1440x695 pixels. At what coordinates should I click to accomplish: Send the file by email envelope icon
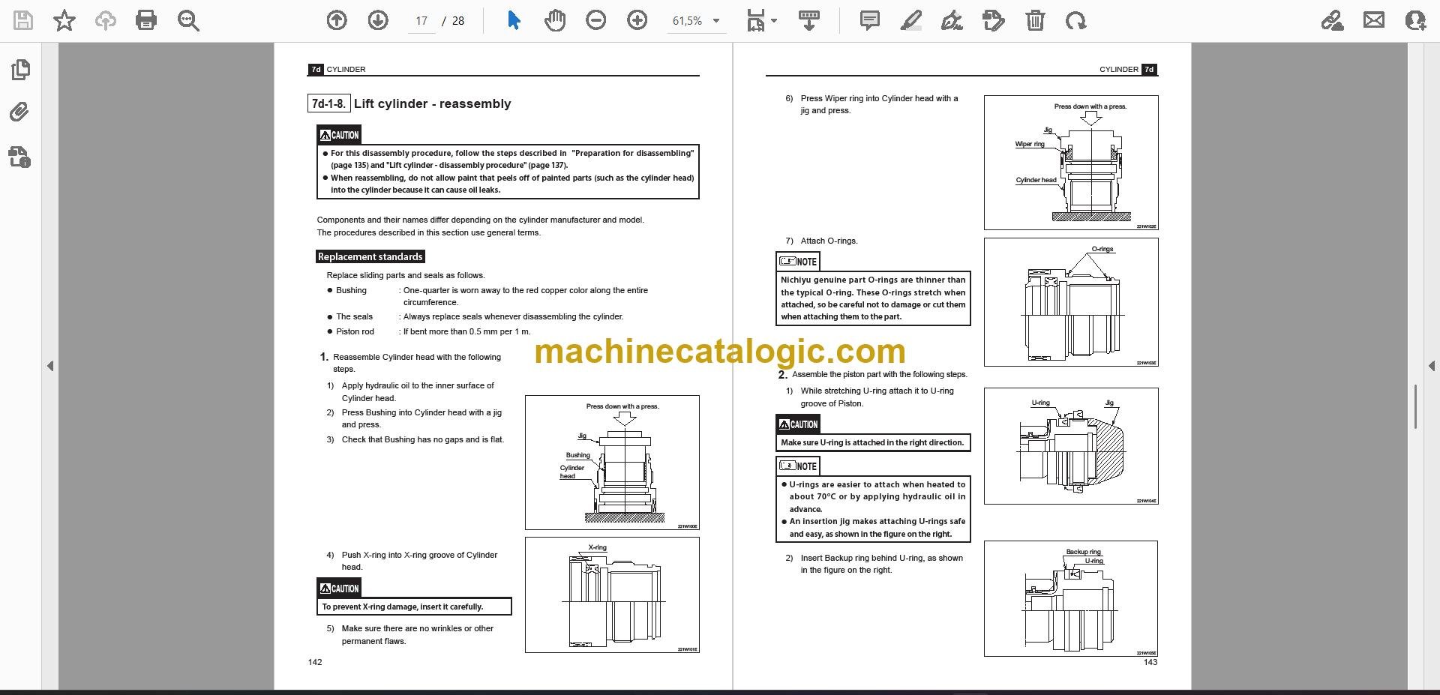click(x=1374, y=20)
